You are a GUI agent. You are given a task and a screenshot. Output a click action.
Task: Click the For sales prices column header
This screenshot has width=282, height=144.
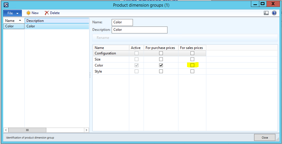192,48
